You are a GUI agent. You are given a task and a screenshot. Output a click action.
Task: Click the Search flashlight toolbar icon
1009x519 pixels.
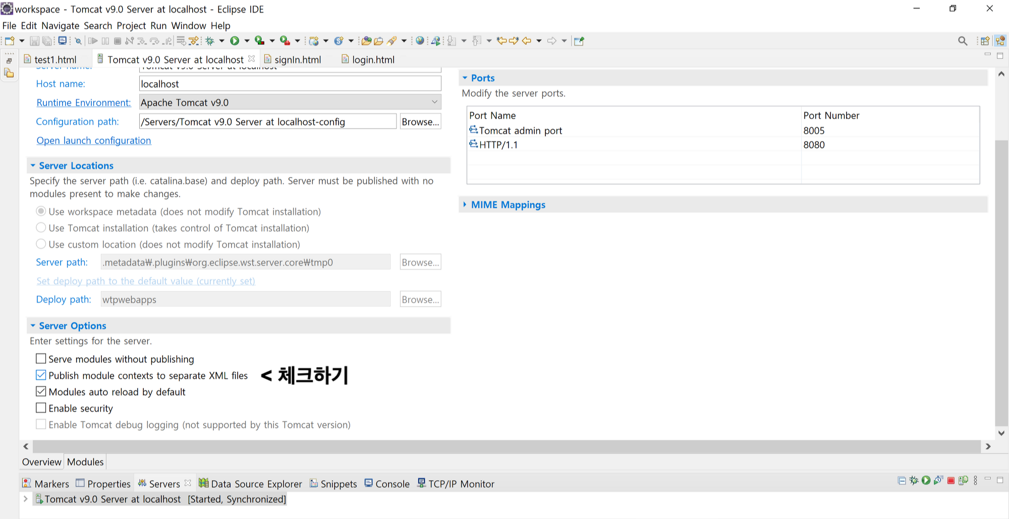392,41
